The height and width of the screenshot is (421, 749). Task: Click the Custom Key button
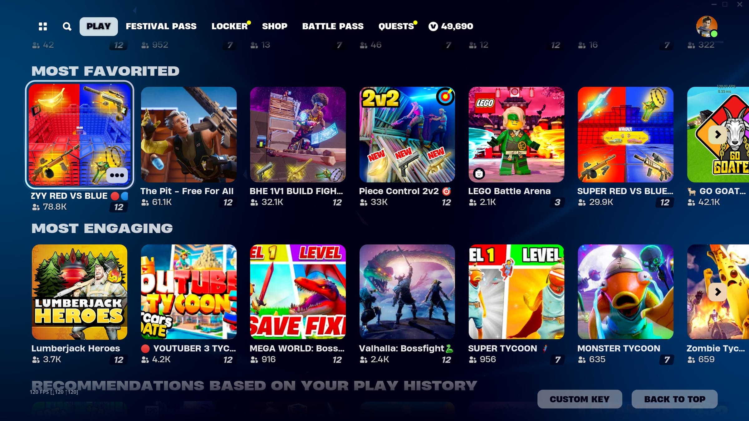click(x=580, y=399)
